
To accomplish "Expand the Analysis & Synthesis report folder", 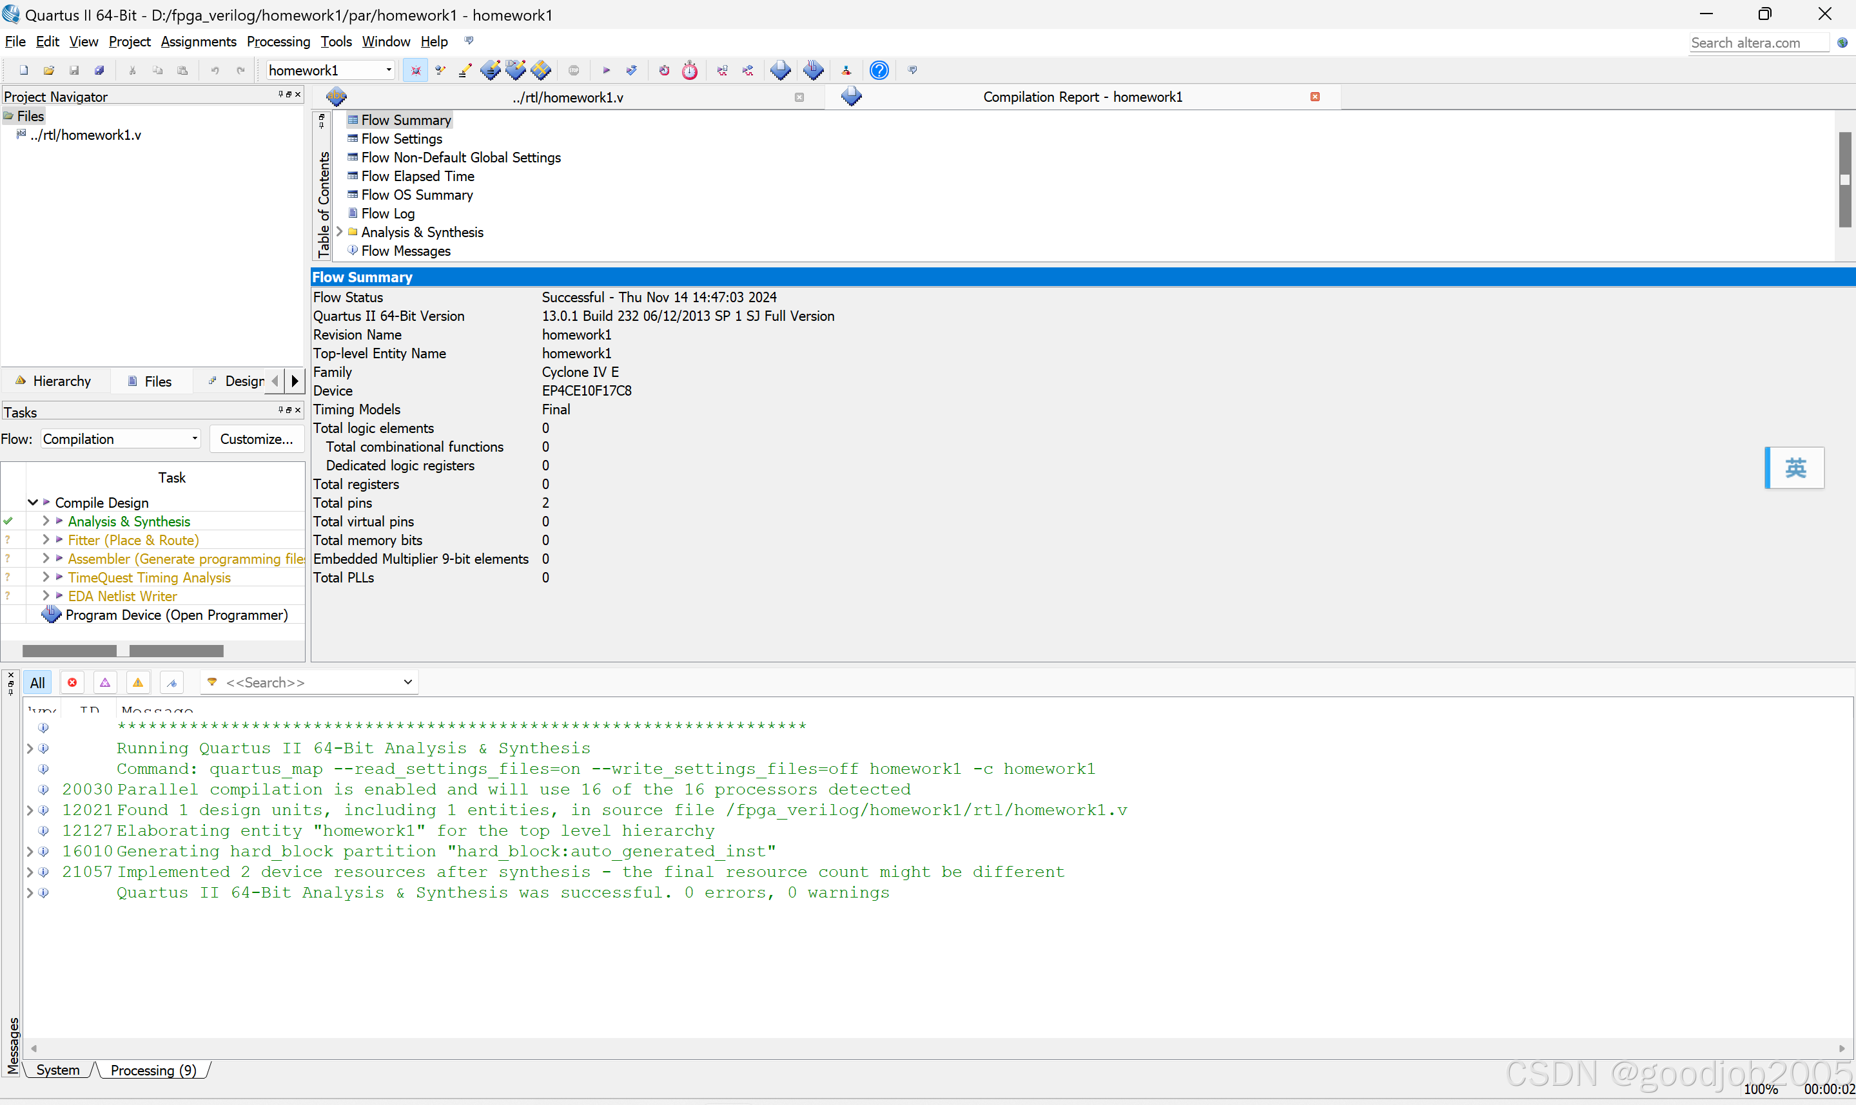I will point(340,233).
